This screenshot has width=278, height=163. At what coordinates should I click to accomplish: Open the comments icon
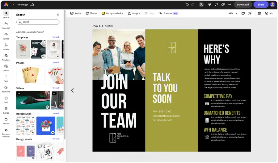coord(216,5)
